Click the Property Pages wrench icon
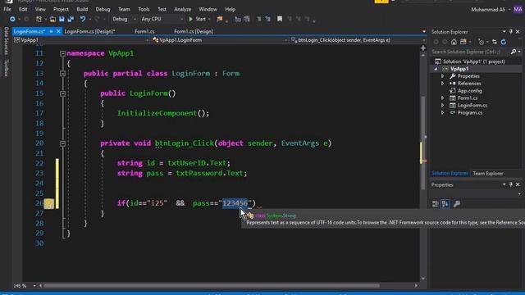The height and width of the screenshot is (295, 525). point(456,204)
